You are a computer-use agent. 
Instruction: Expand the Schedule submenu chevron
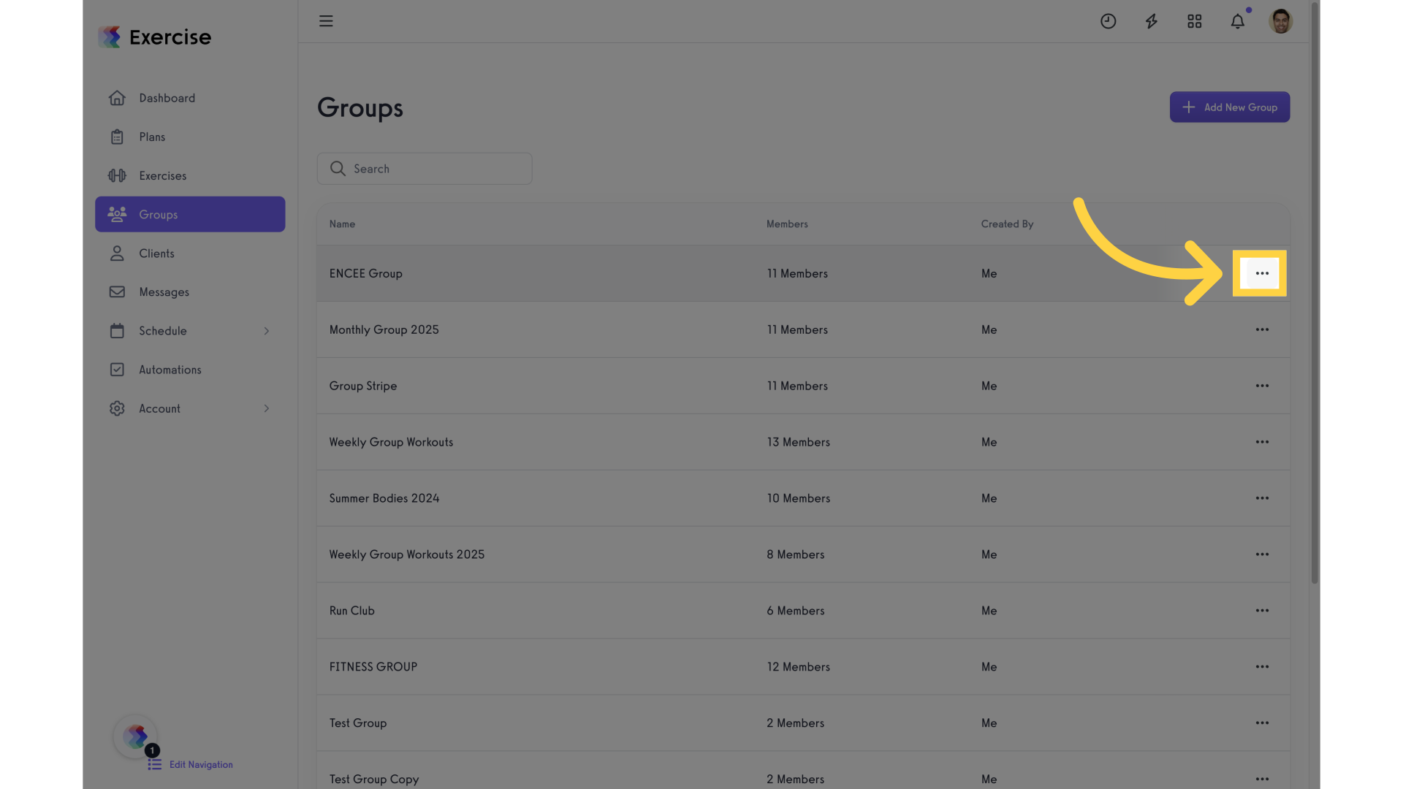[267, 331]
